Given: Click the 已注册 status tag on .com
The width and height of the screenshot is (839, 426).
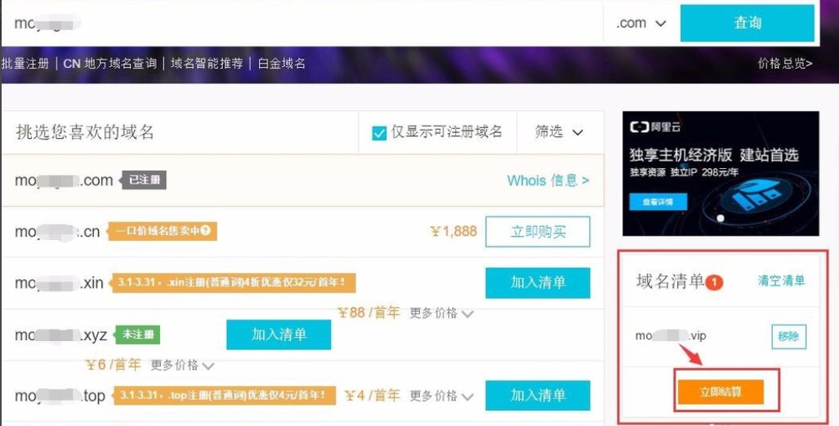Looking at the screenshot, I should [x=144, y=180].
